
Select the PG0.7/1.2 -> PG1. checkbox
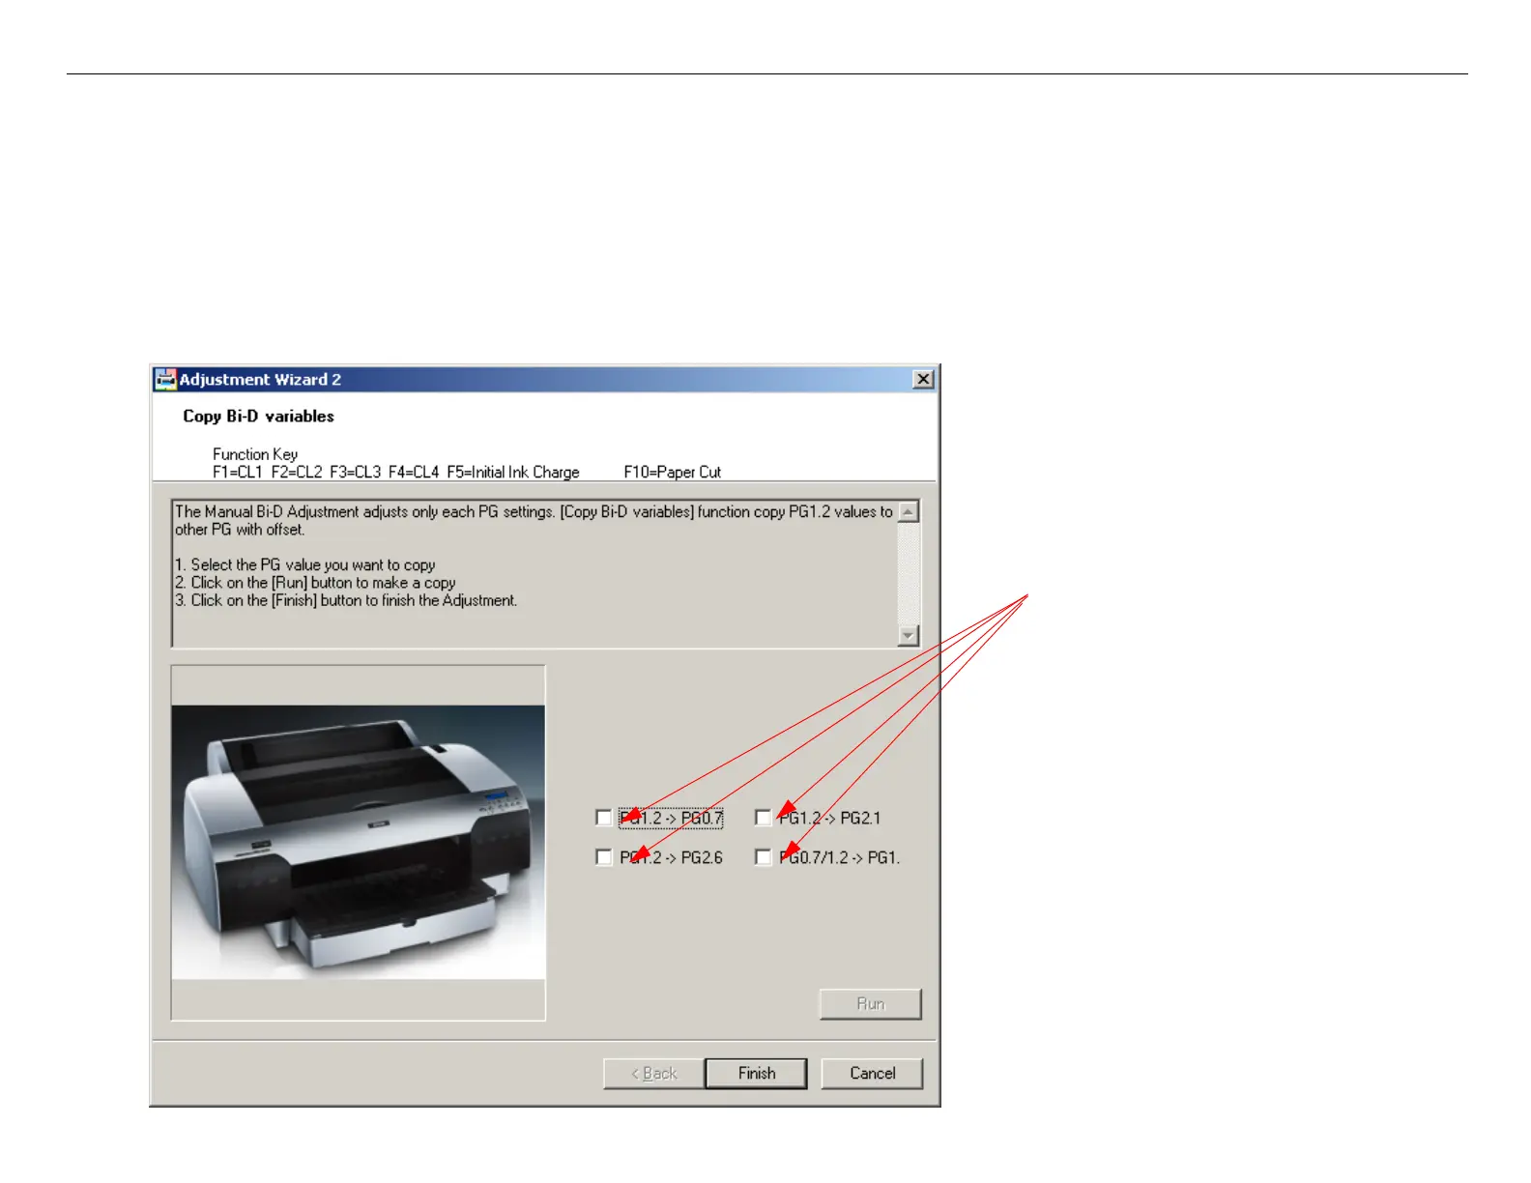[x=763, y=857]
